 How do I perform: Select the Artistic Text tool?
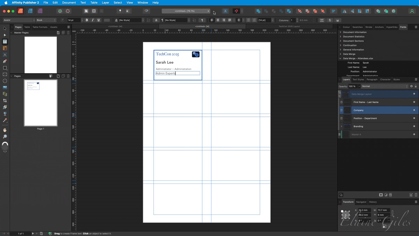pyautogui.click(x=5, y=55)
